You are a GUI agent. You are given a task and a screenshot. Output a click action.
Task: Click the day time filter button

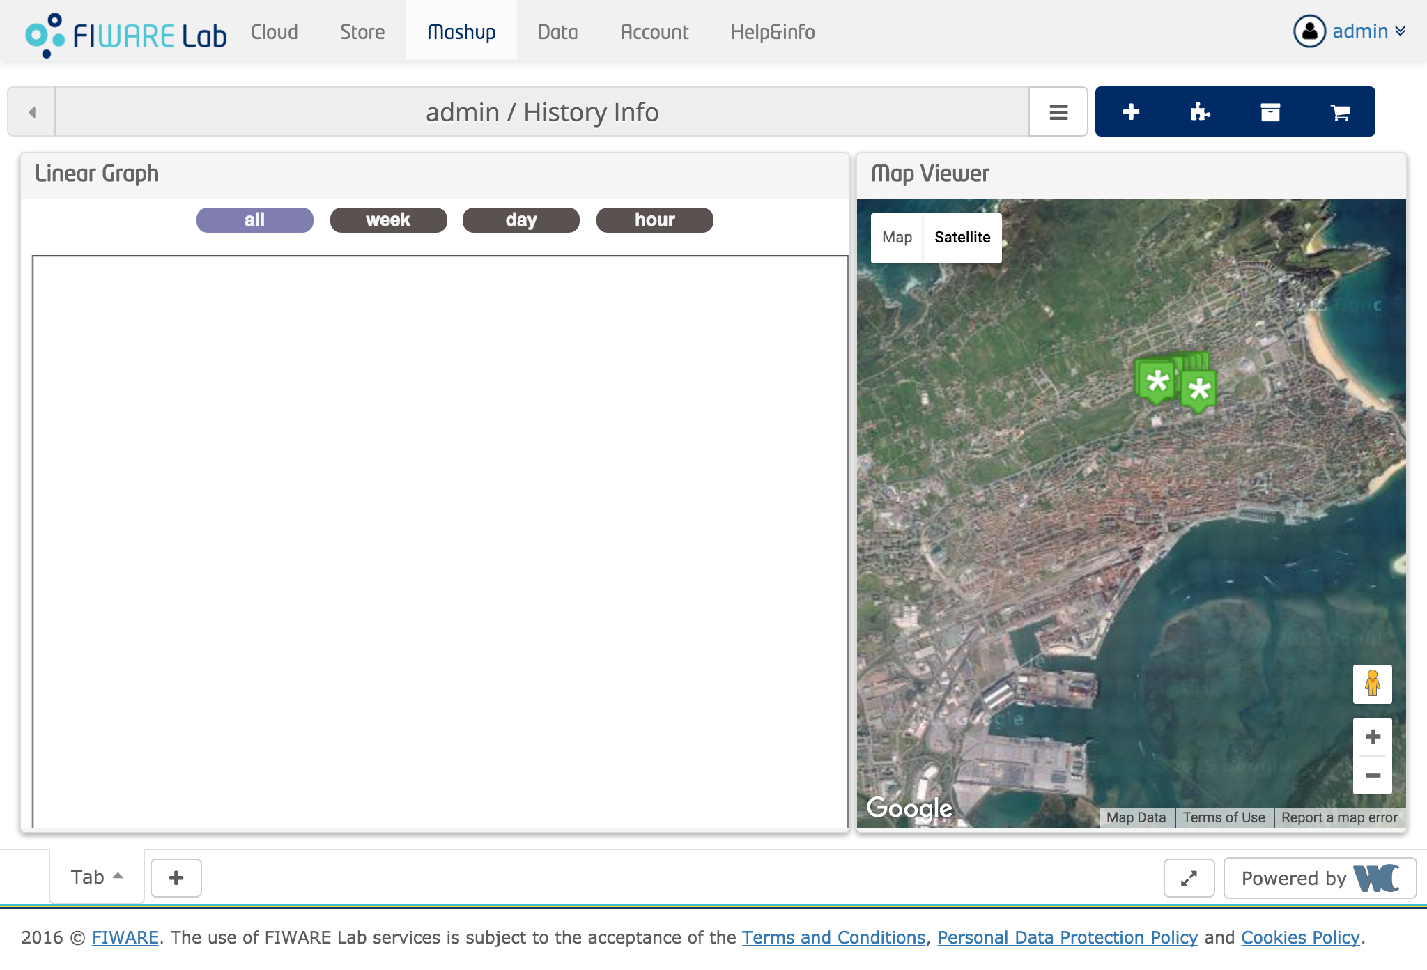coord(520,220)
